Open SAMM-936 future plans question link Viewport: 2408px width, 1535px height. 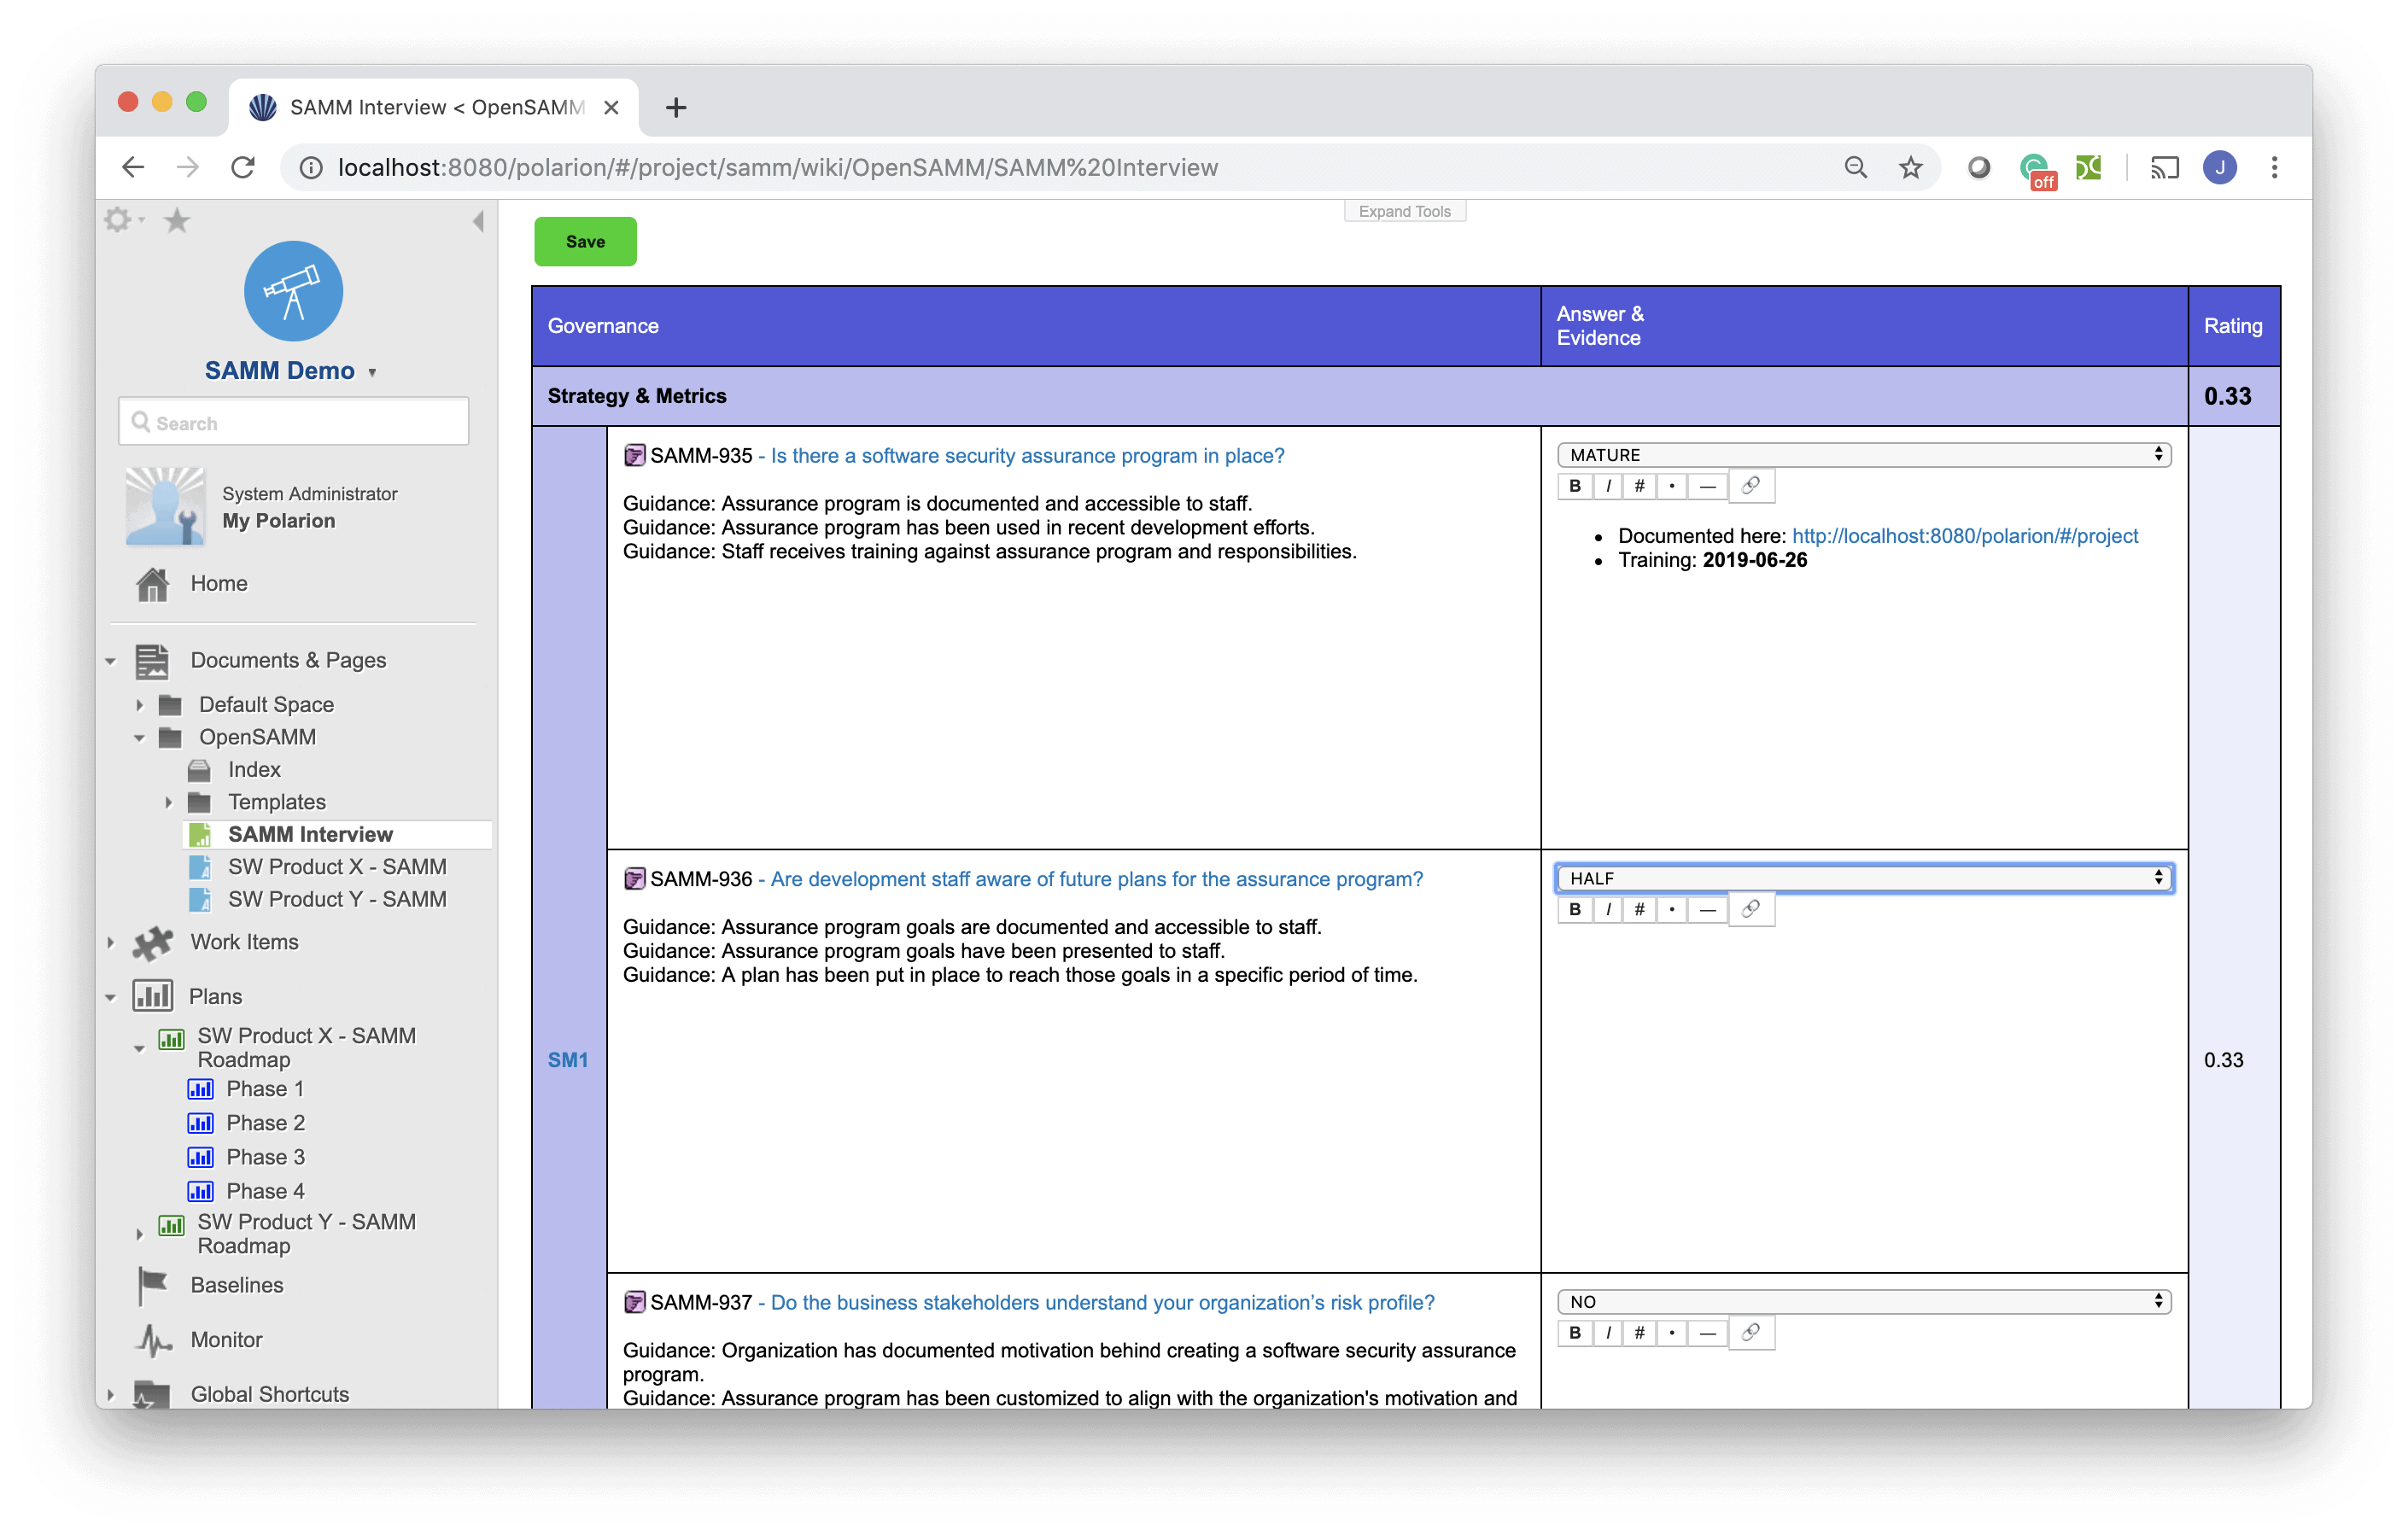(x=1096, y=879)
